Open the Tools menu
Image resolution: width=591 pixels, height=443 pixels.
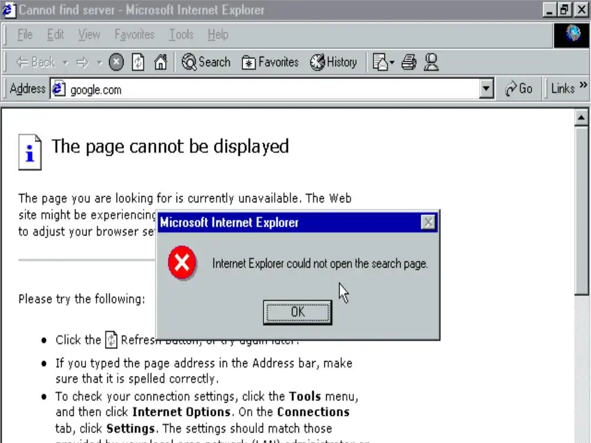click(181, 35)
